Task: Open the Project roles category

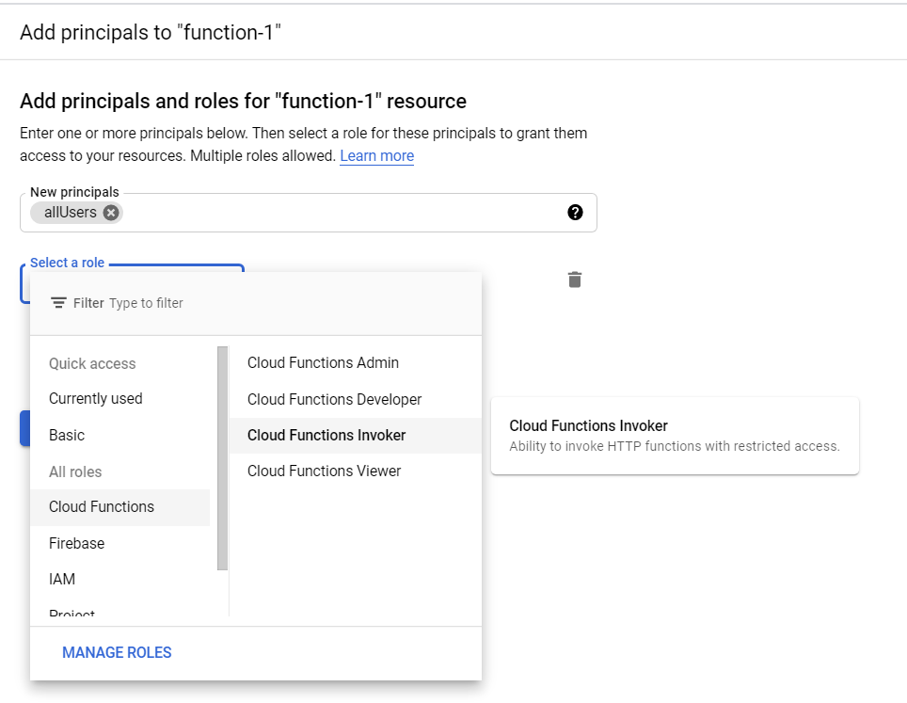Action: (72, 614)
